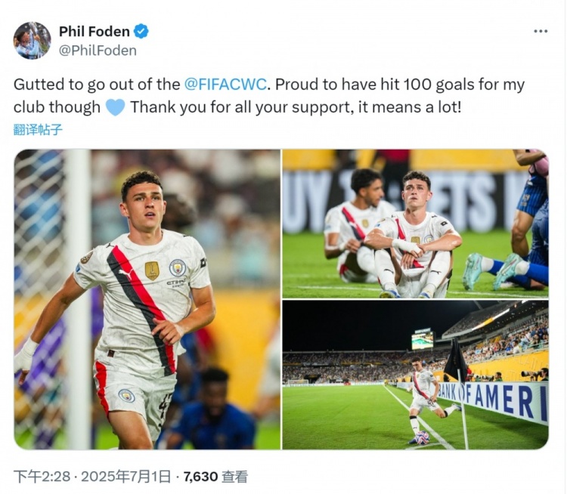
Task: Click the "Gutted to go out of the" text
Action: click(x=97, y=85)
